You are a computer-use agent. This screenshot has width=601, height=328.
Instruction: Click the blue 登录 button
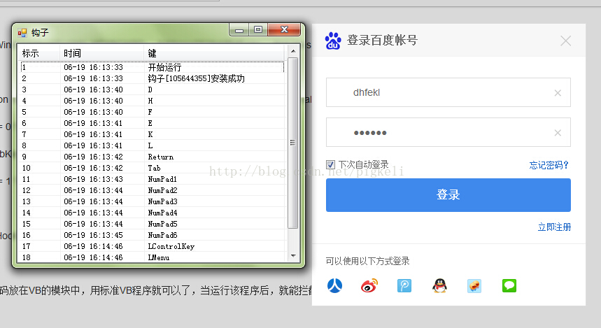click(x=448, y=194)
